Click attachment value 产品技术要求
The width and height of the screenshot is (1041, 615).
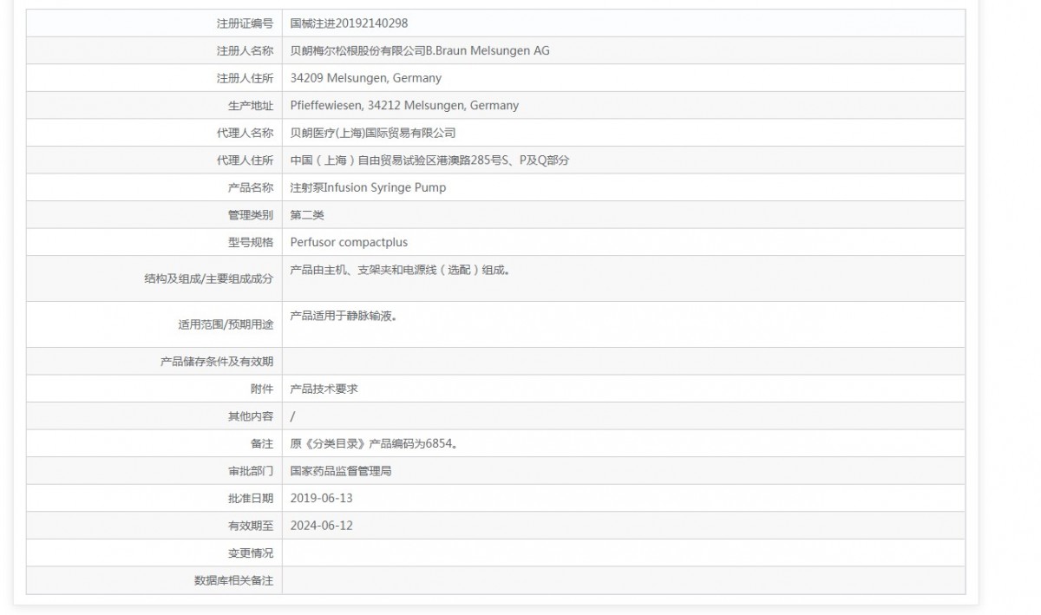(x=324, y=389)
